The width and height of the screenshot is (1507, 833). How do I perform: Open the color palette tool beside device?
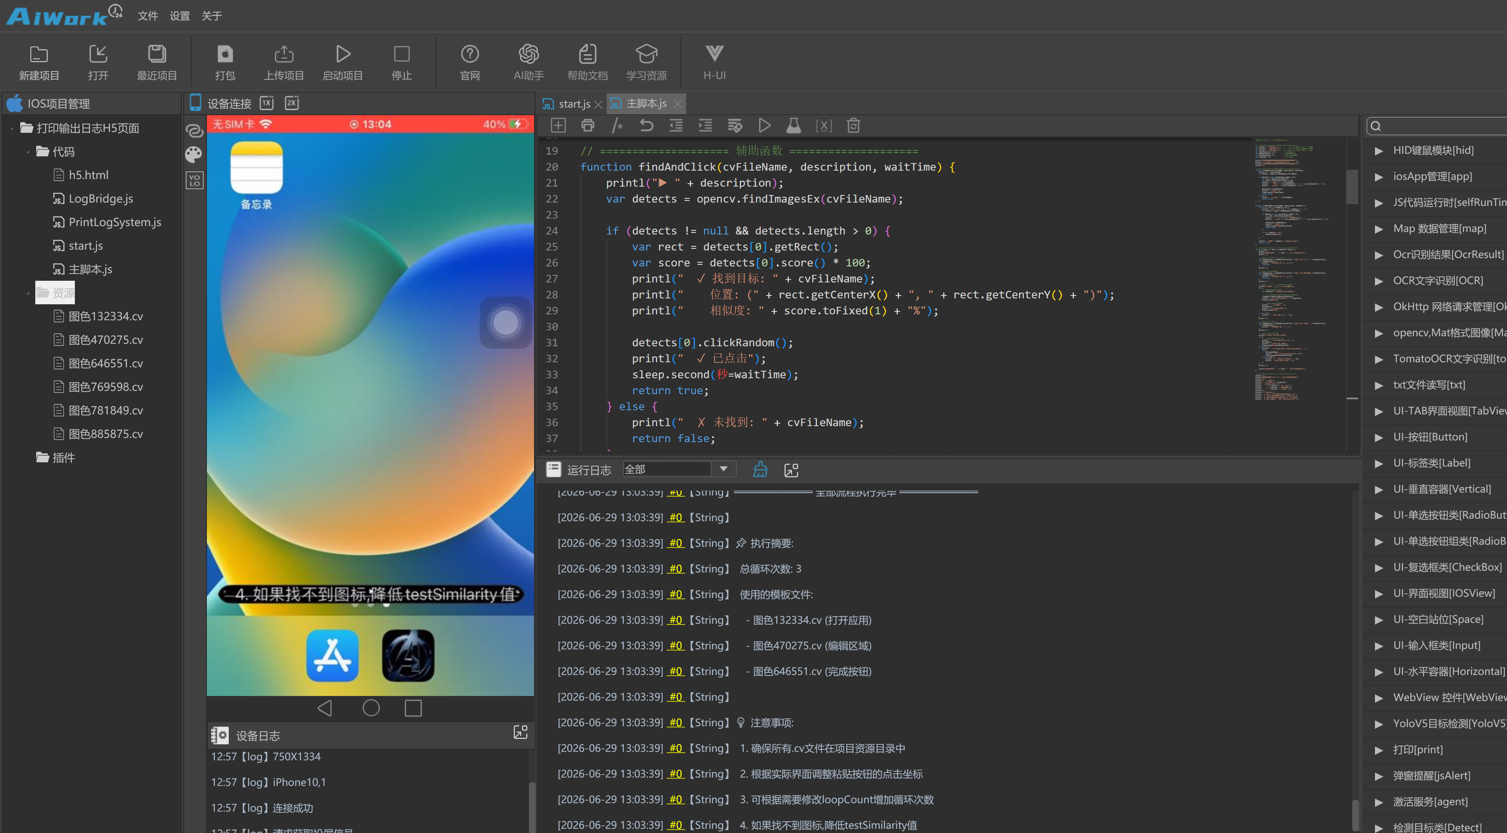coord(194,154)
